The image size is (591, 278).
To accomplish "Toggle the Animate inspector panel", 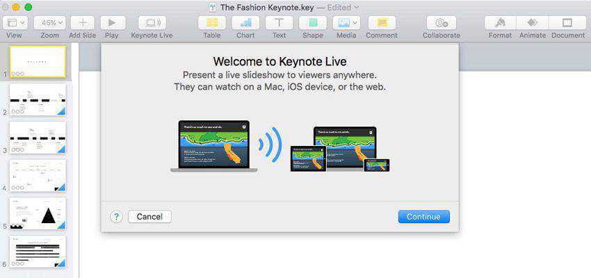I will [533, 23].
